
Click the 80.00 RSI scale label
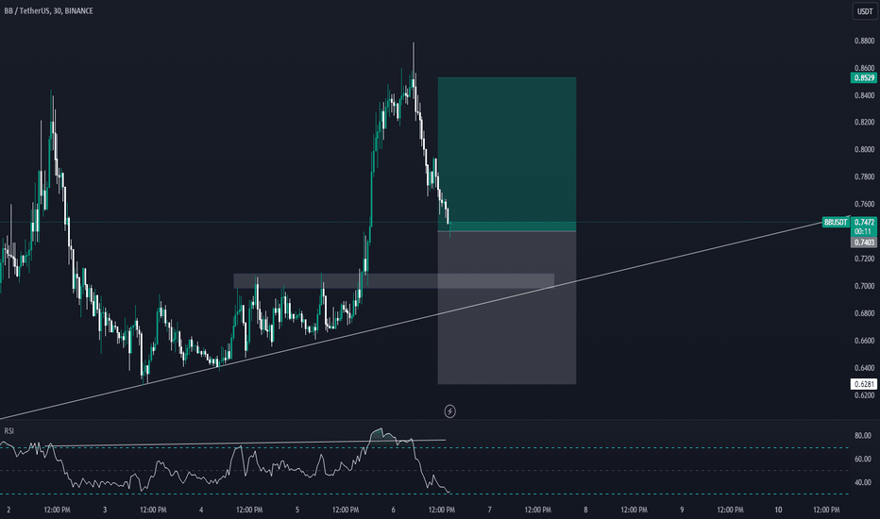pos(863,435)
